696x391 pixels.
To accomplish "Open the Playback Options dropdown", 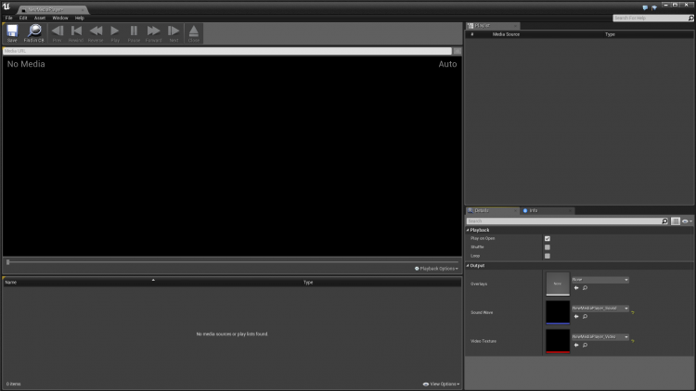I will pos(436,269).
